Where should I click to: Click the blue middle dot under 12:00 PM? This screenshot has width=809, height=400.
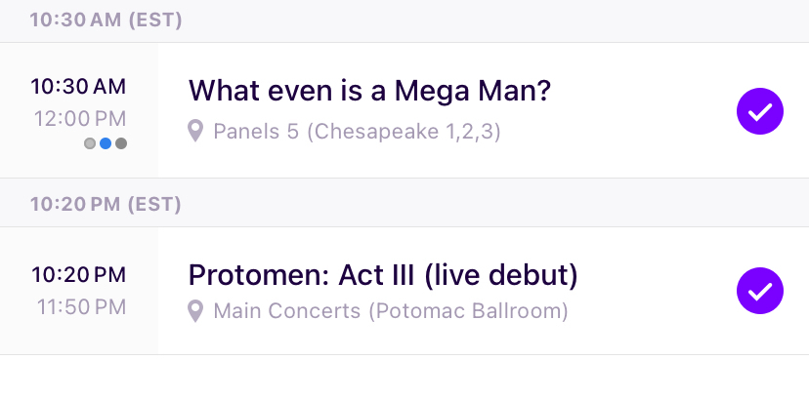106,143
